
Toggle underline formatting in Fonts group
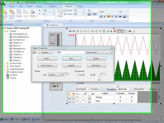[x=116, y=17]
